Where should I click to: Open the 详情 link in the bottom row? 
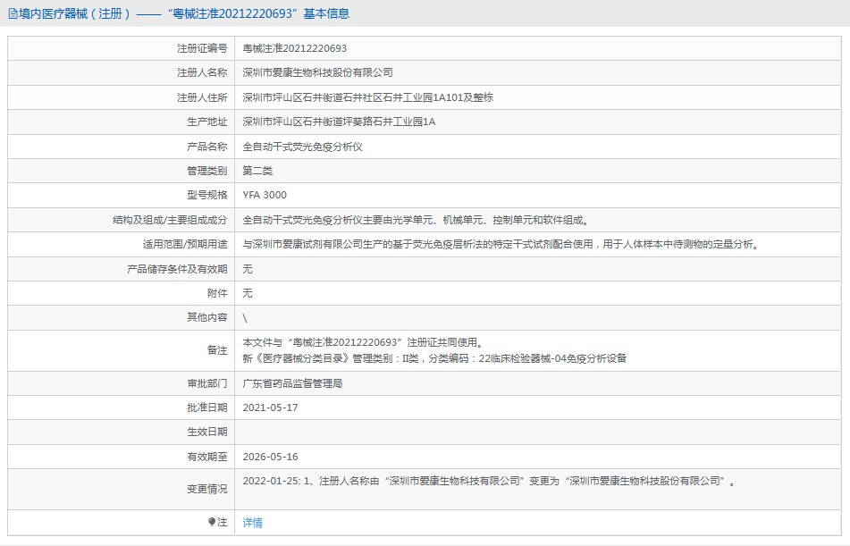click(x=253, y=523)
